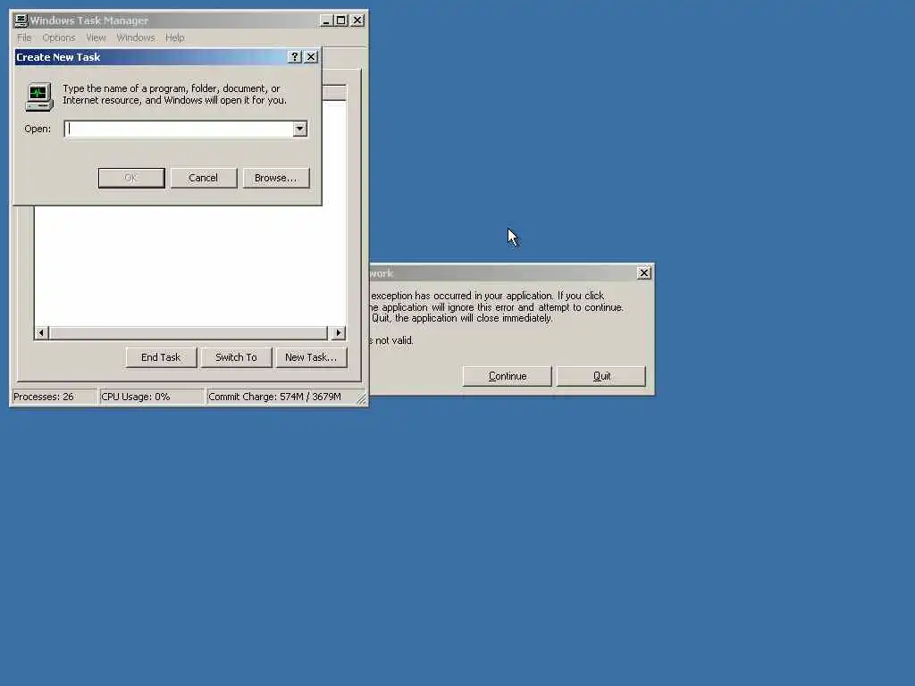Click the help question mark button in Create New Task
This screenshot has width=915, height=686.
tap(295, 56)
